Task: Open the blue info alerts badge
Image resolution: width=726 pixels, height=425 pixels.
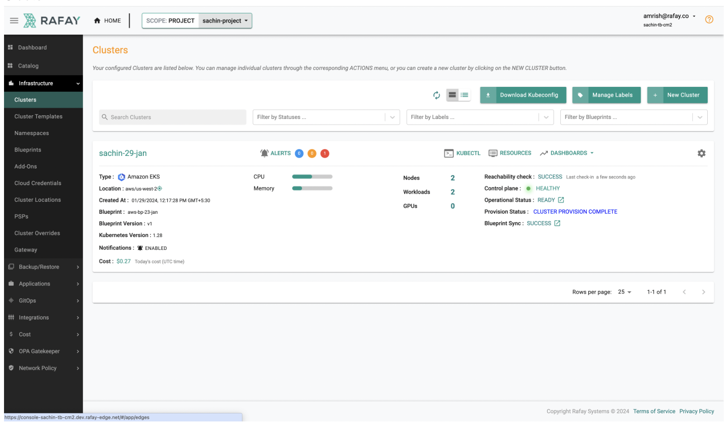Action: pyautogui.click(x=299, y=153)
